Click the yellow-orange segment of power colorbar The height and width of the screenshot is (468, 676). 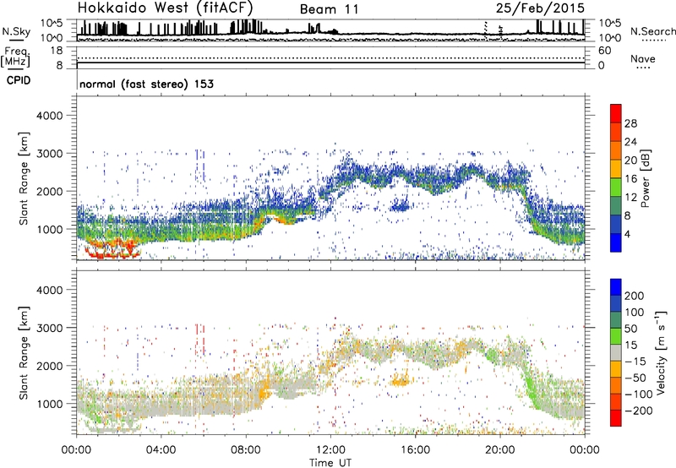pyautogui.click(x=616, y=169)
